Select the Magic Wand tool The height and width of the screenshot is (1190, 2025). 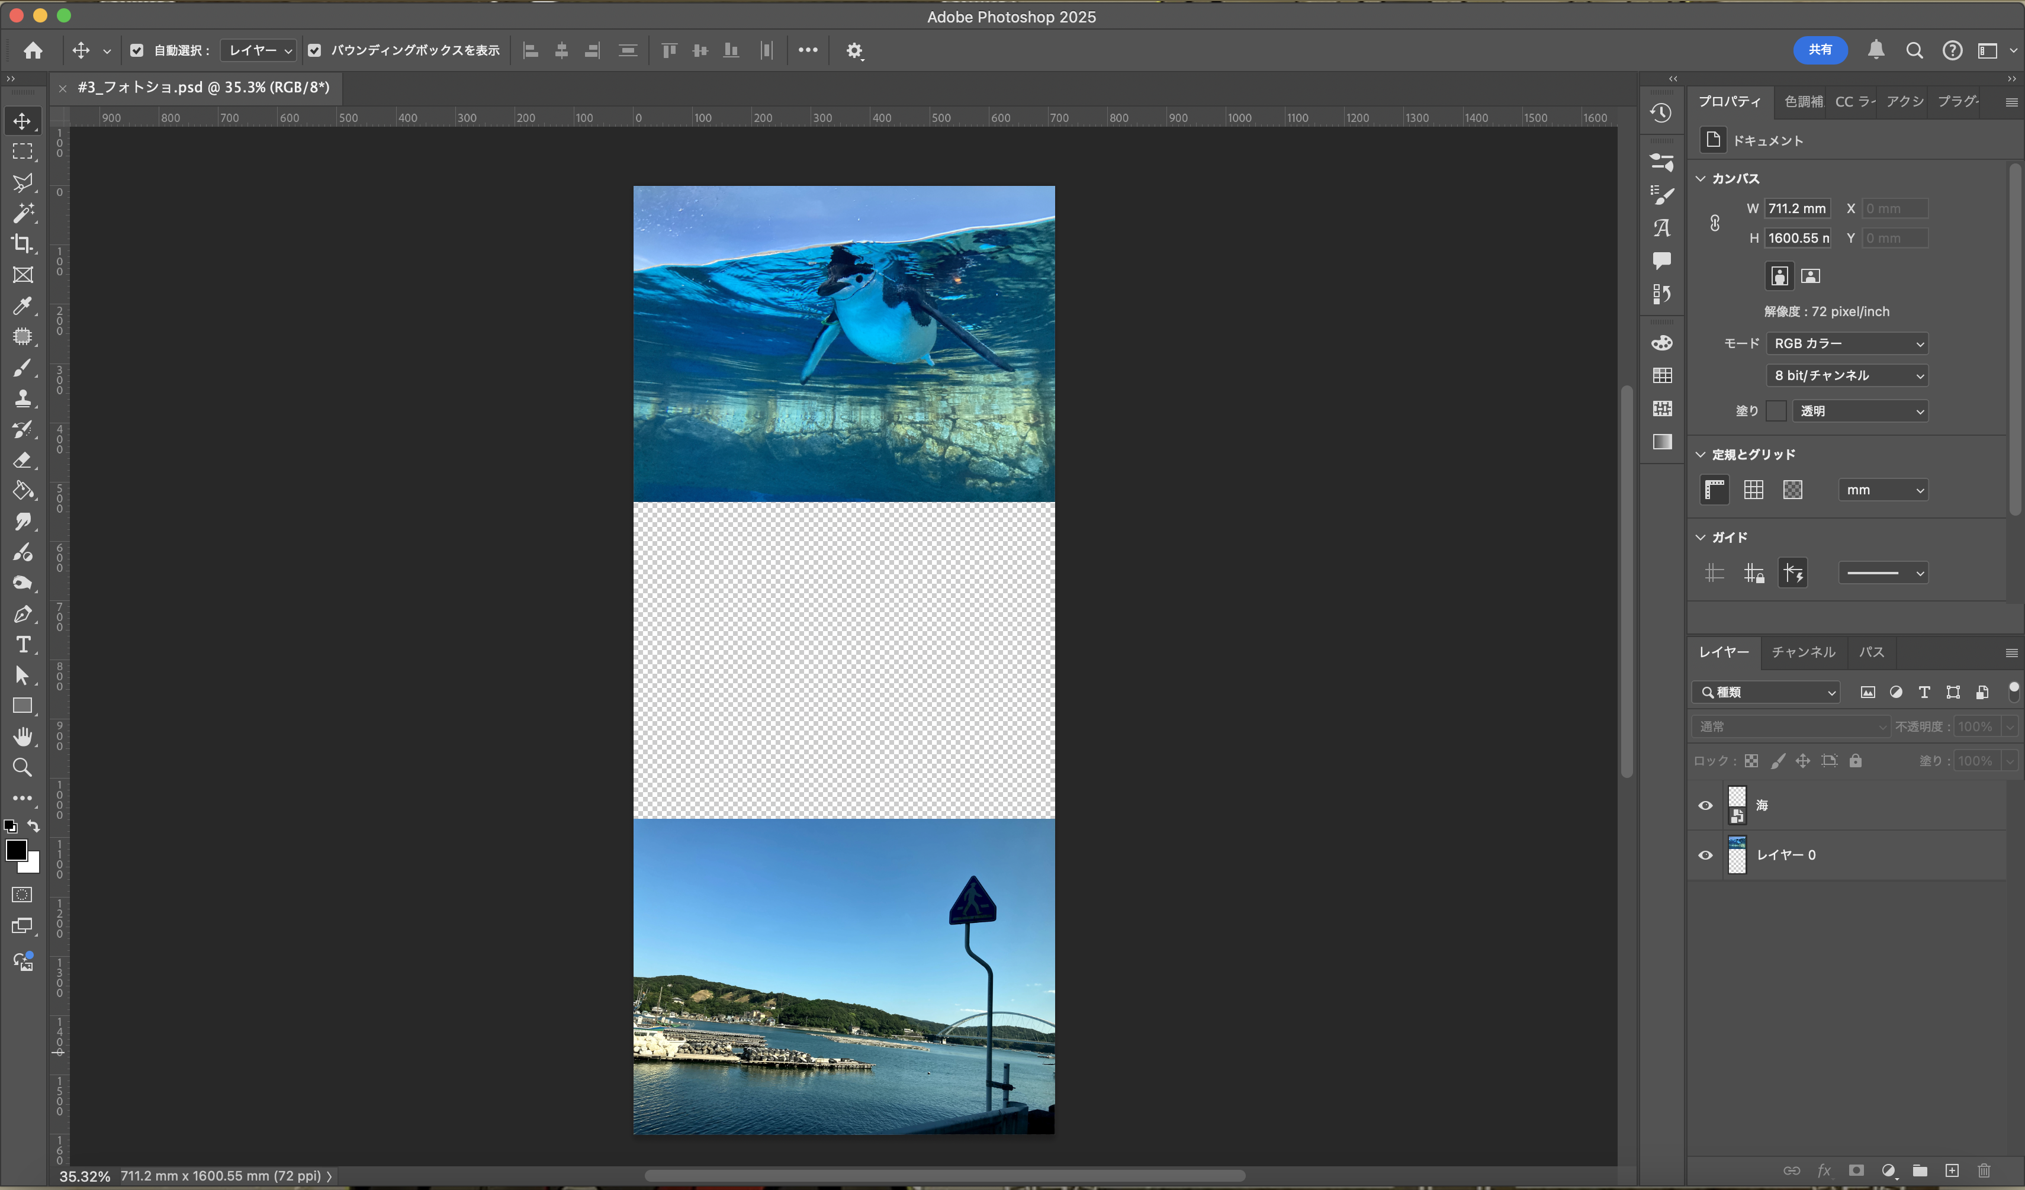(22, 213)
